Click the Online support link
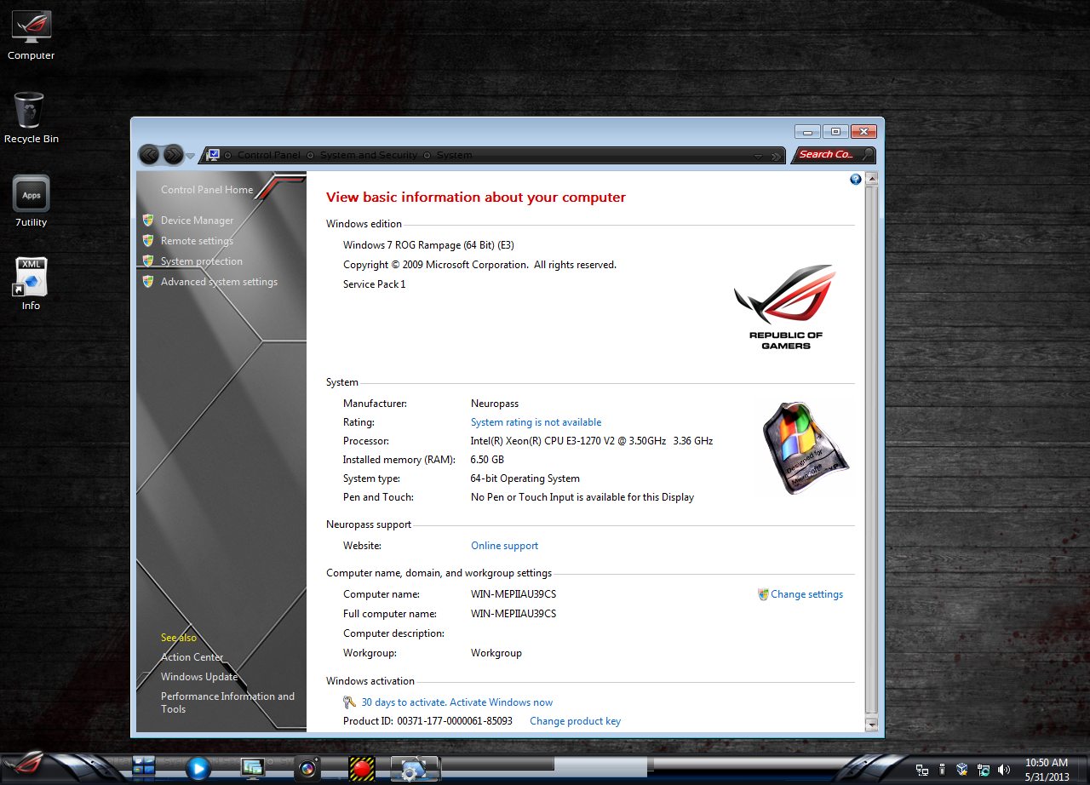 pyautogui.click(x=504, y=545)
